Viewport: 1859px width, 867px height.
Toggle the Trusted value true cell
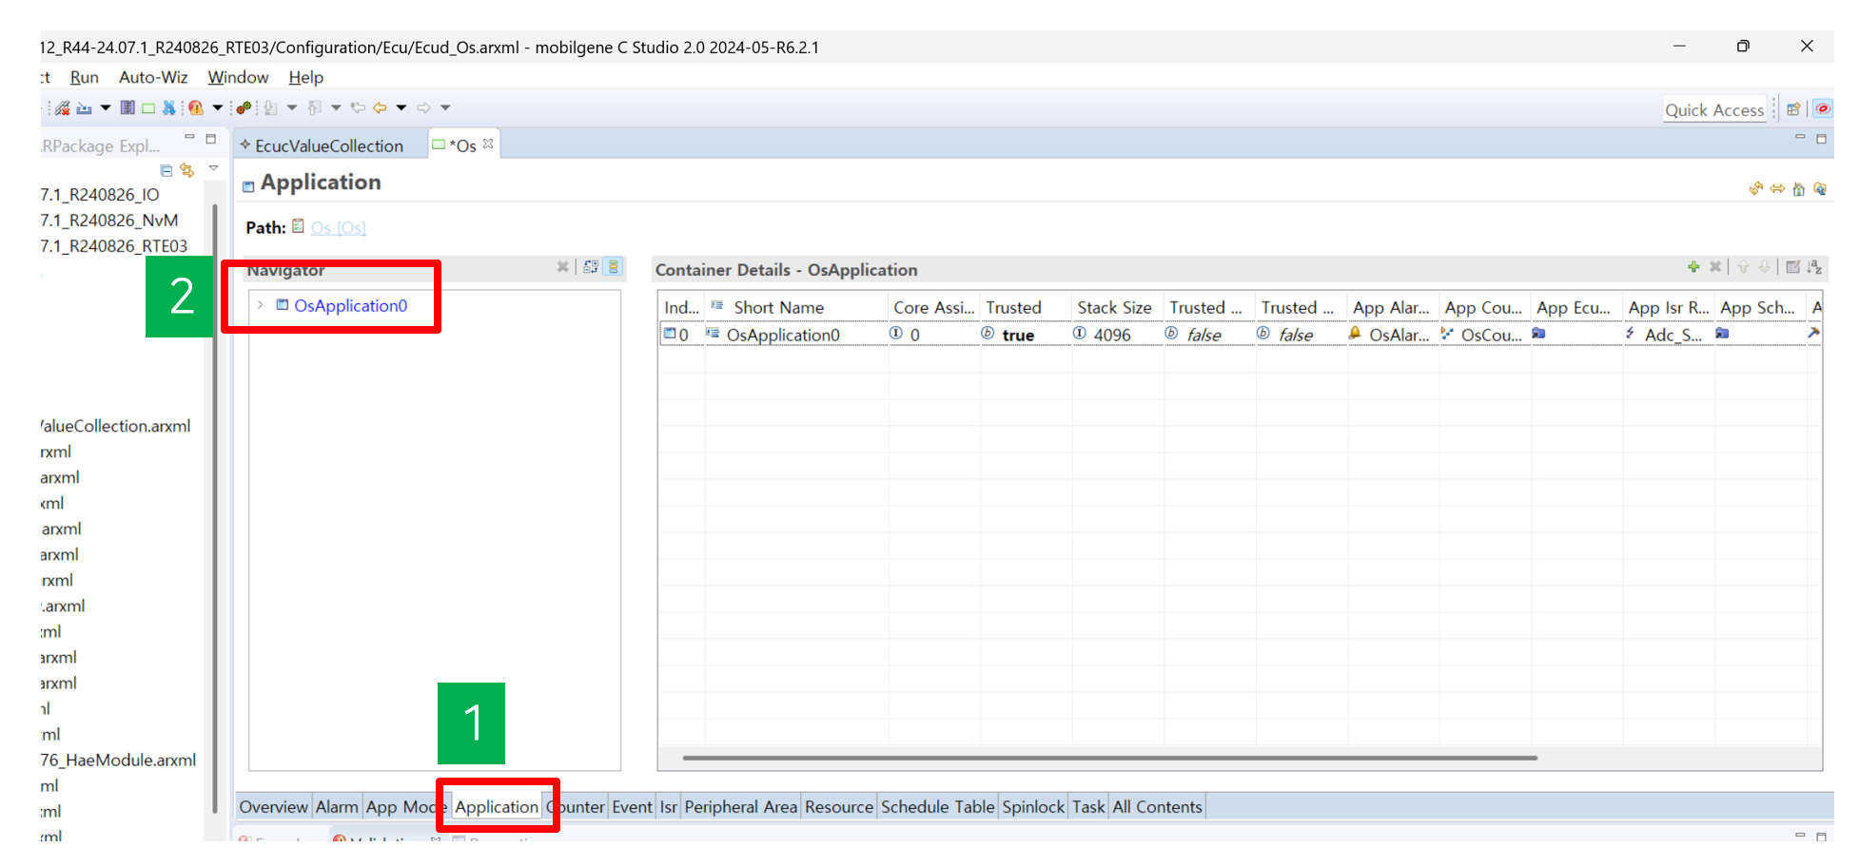click(x=1017, y=335)
